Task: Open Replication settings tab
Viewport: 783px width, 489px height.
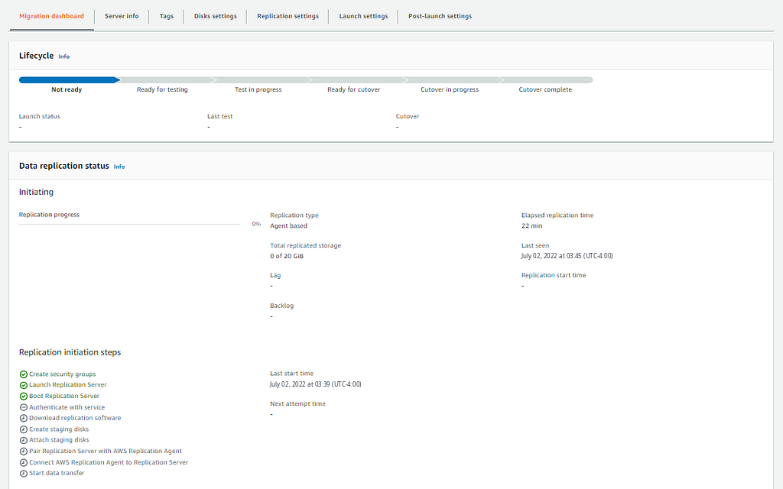Action: (288, 16)
